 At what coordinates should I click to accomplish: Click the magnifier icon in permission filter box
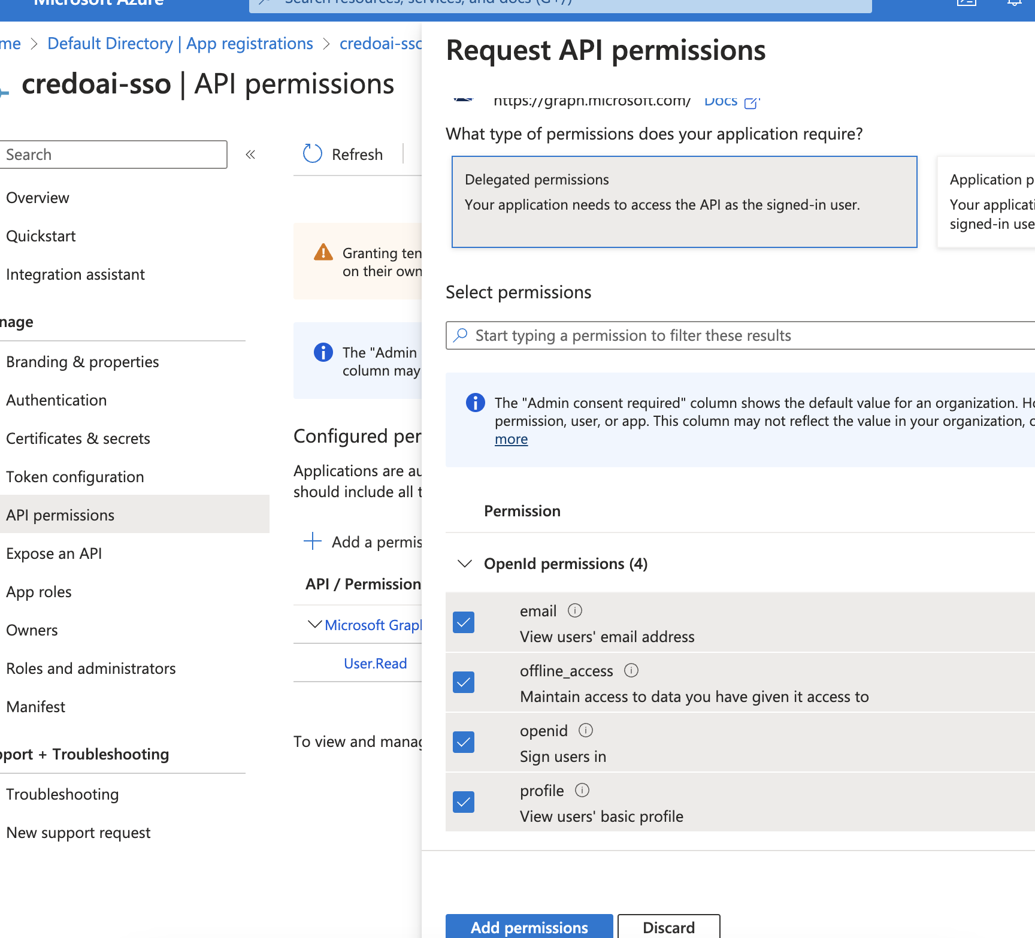click(x=461, y=335)
